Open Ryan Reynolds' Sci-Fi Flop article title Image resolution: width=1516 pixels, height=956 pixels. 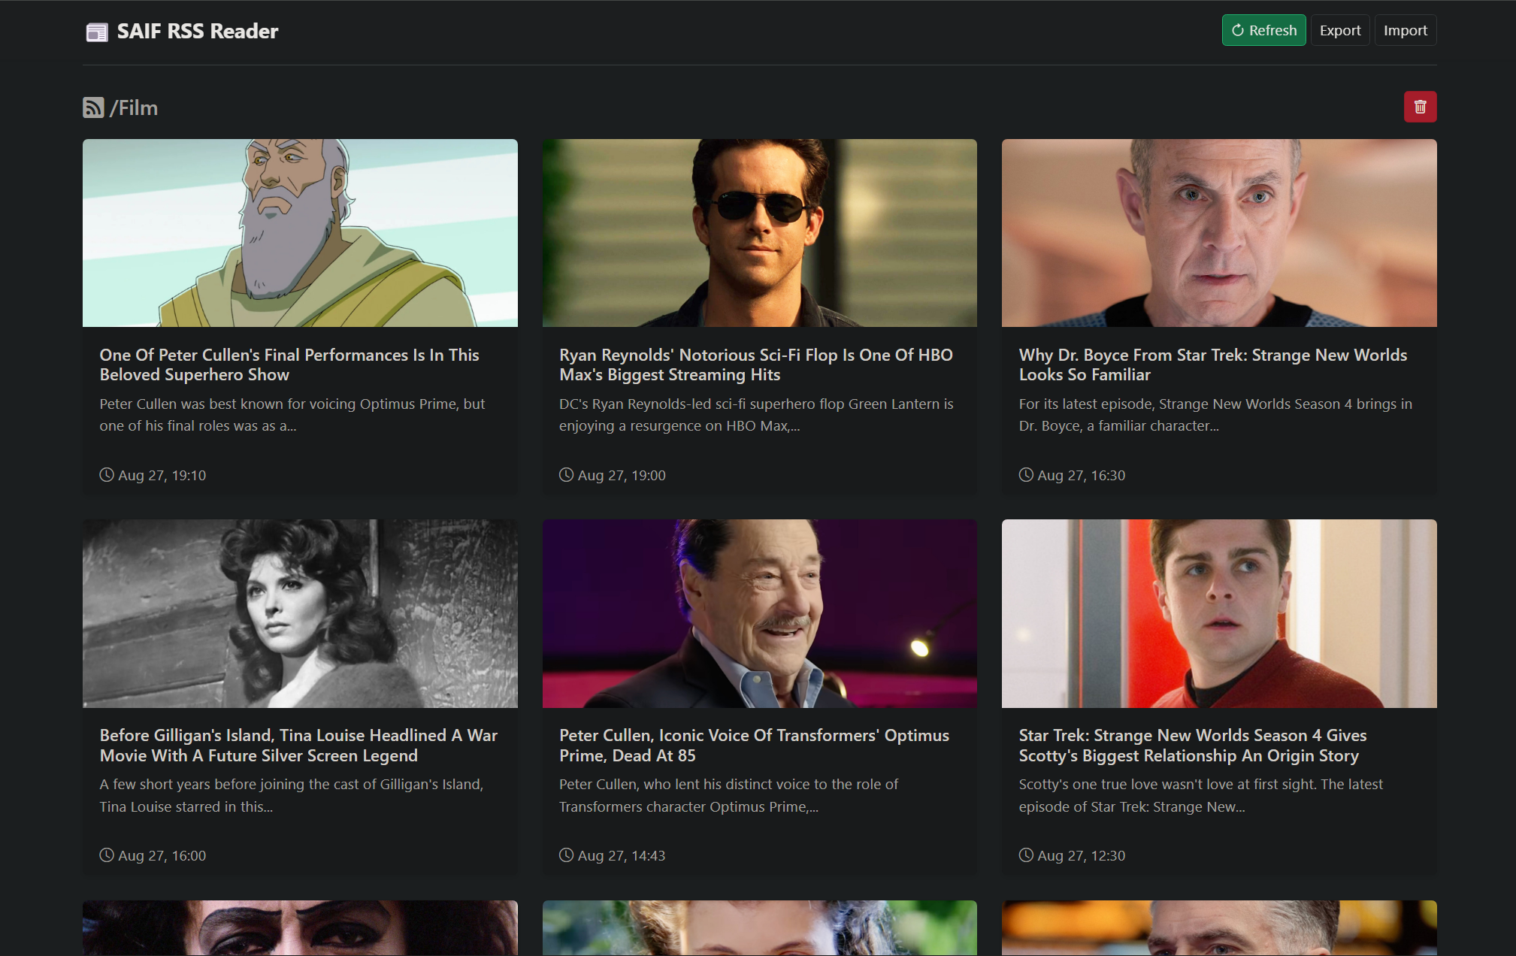tap(756, 365)
